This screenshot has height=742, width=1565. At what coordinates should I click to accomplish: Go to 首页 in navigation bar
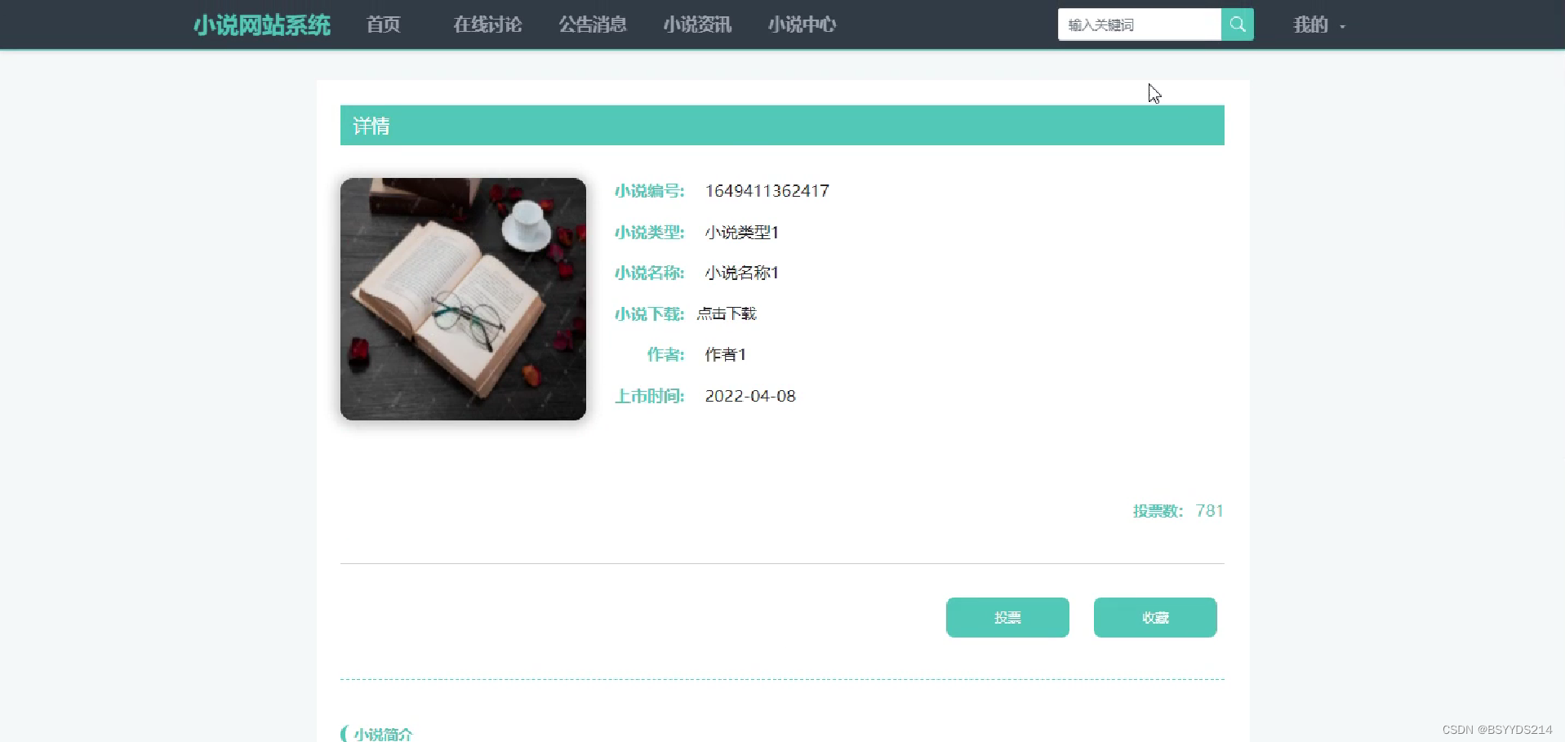(x=383, y=24)
